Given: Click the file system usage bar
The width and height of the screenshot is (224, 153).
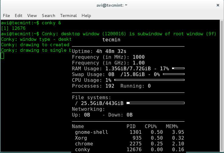Looking at the screenshot, I should [x=155, y=103].
